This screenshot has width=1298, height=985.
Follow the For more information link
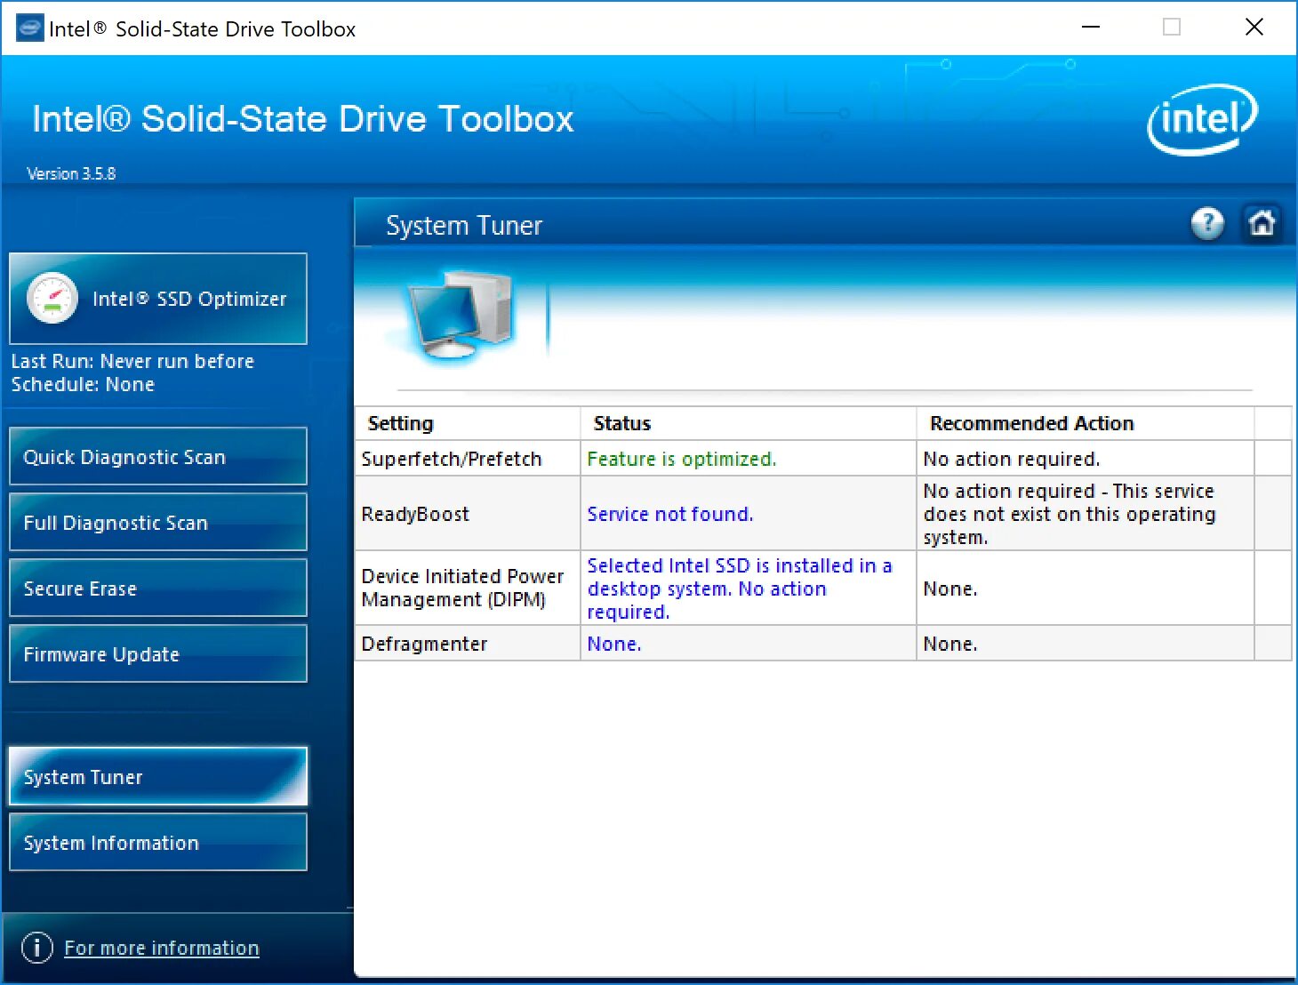point(162,947)
